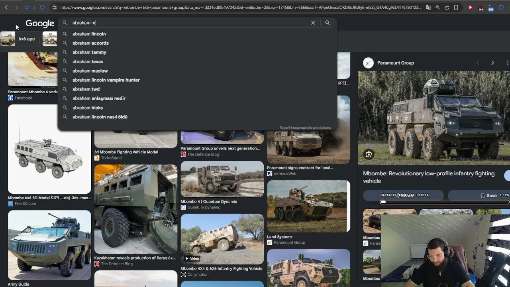
Task: Search inside image with the Lens icon
Action: coord(369,154)
